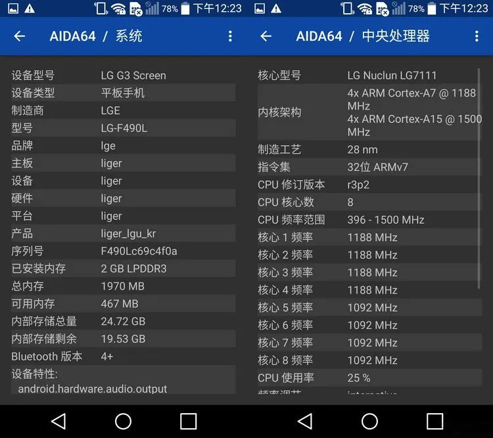The image size is (493, 438).
Task: Select the 主板 "liger" row
Action: tap(124, 163)
